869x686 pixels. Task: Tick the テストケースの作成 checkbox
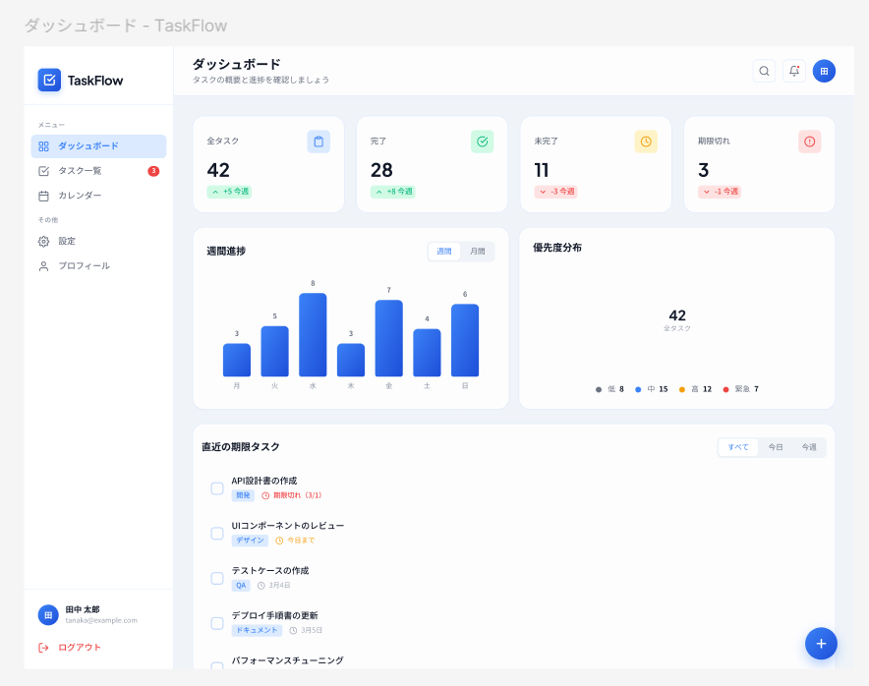(x=217, y=578)
